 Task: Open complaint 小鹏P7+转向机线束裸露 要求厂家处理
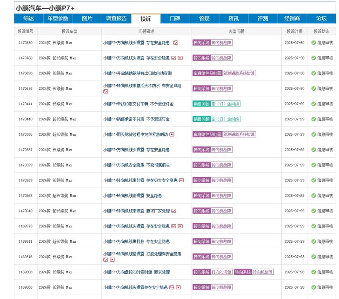point(136,211)
